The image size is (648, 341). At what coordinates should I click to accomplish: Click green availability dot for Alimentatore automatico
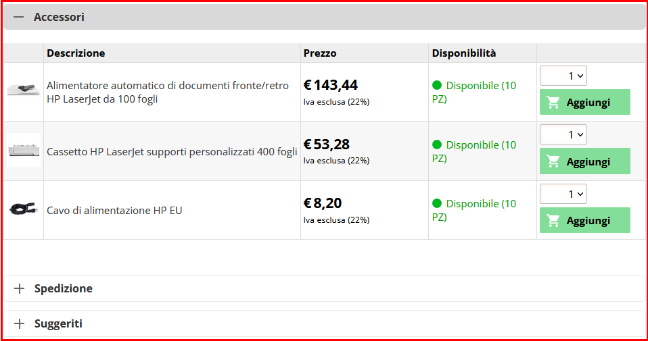(437, 85)
